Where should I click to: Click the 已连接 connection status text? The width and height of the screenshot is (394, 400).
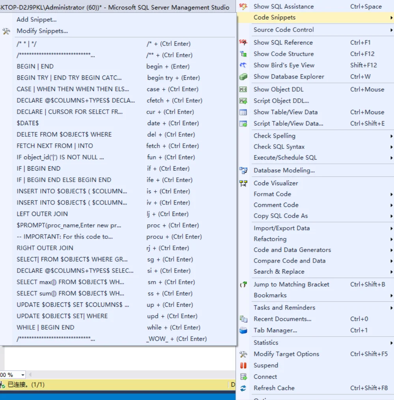[26, 385]
